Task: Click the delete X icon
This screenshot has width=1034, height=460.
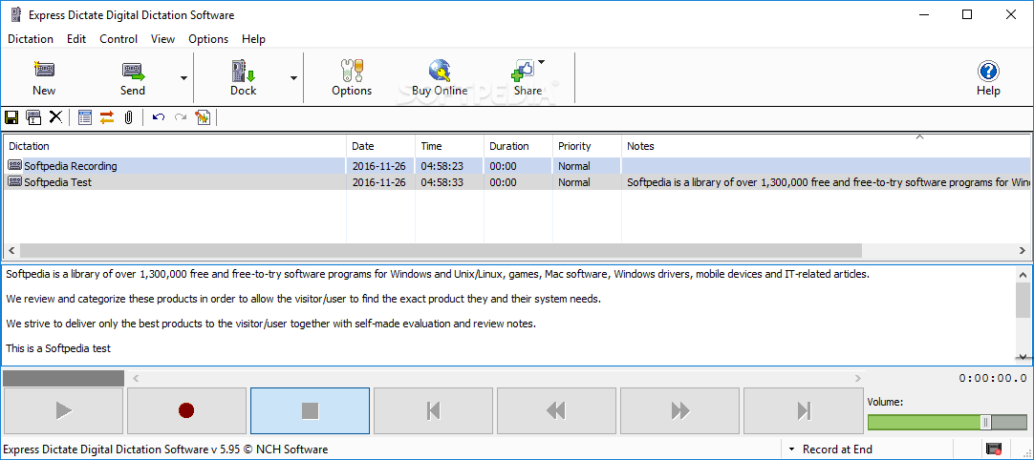Action: [x=56, y=117]
